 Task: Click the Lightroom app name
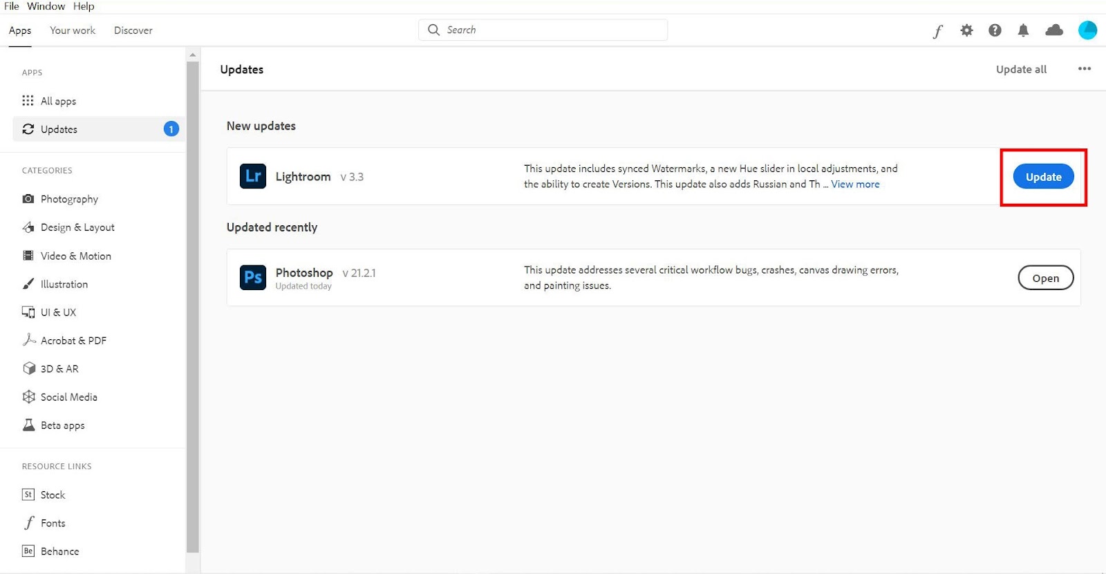pos(303,177)
